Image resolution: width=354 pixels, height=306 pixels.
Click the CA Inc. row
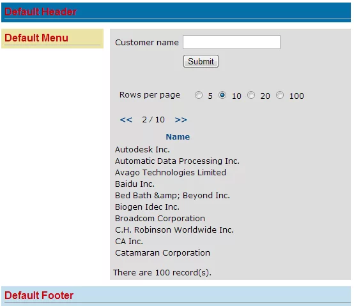(129, 242)
